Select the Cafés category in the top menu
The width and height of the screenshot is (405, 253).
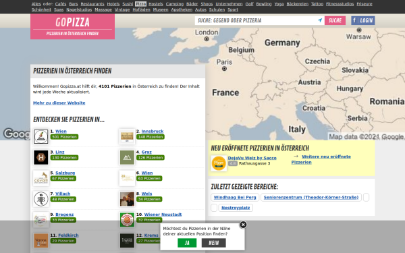(x=61, y=4)
